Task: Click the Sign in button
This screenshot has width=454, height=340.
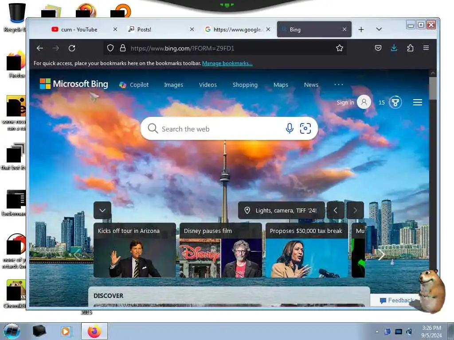Action: (345, 102)
